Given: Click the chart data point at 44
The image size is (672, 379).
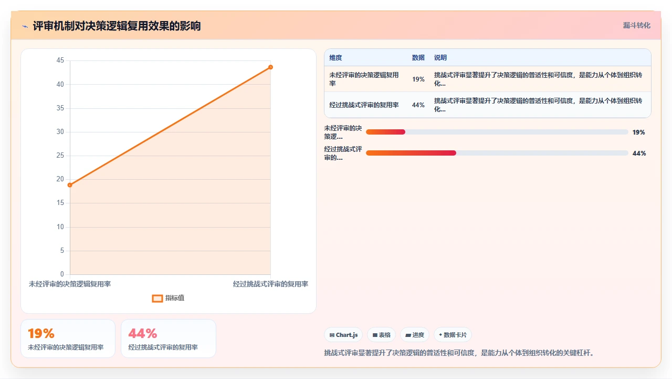Looking at the screenshot, I should pyautogui.click(x=270, y=67).
